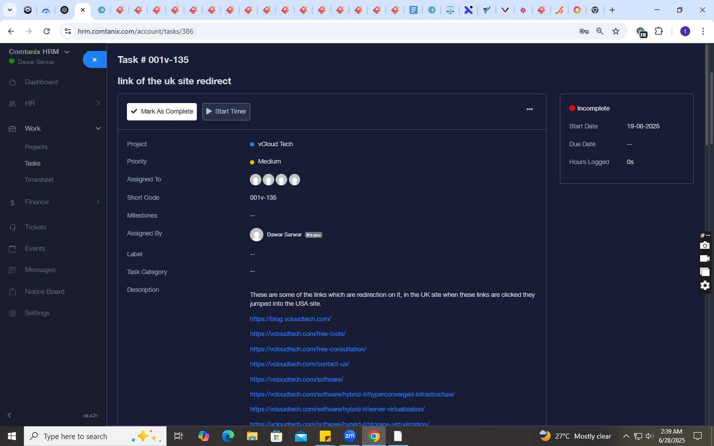Open the tab search dropdown arrow
This screenshot has width=714, height=446.
pyautogui.click(x=9, y=10)
